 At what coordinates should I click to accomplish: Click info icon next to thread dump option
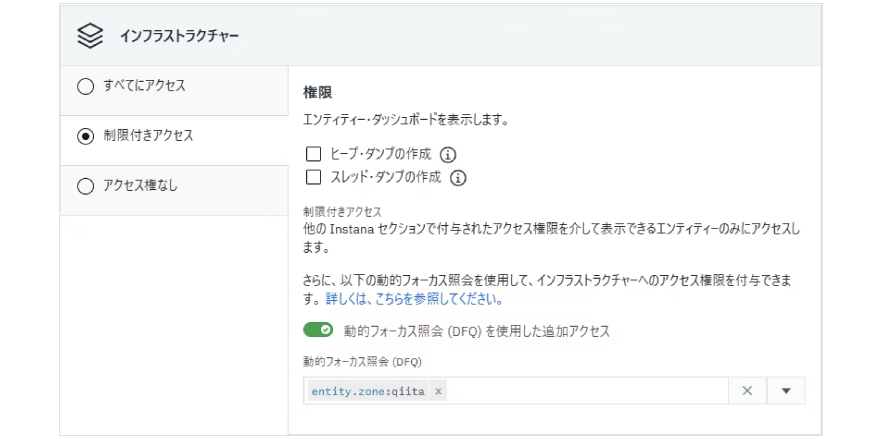(x=458, y=178)
